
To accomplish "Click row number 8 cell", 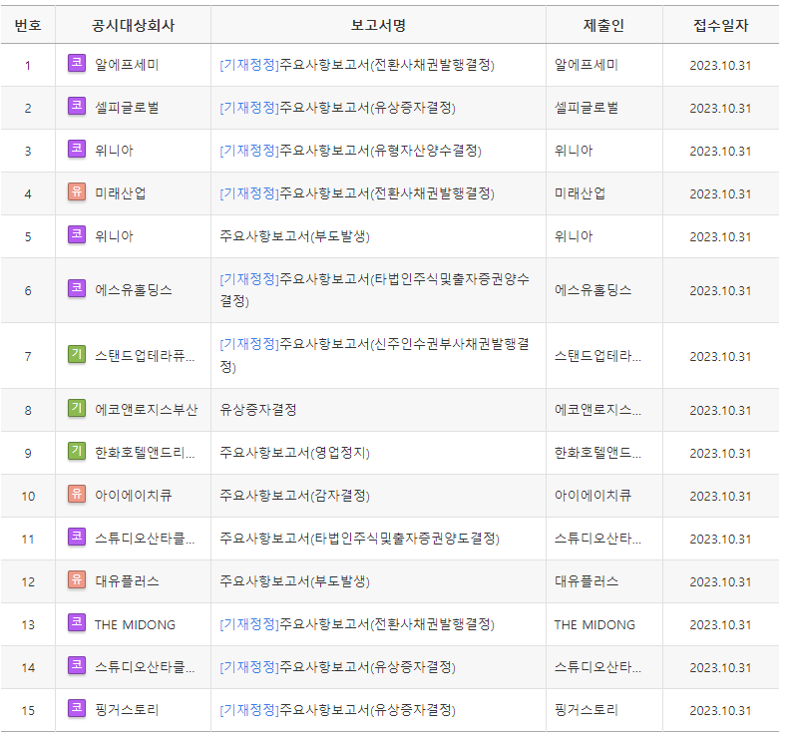I will coord(28,411).
